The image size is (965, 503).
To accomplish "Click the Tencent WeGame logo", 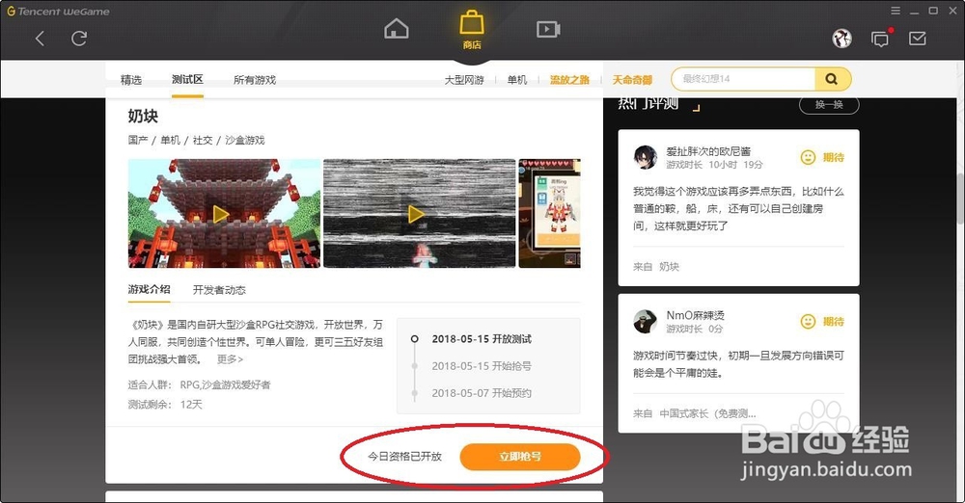I will coord(59,11).
